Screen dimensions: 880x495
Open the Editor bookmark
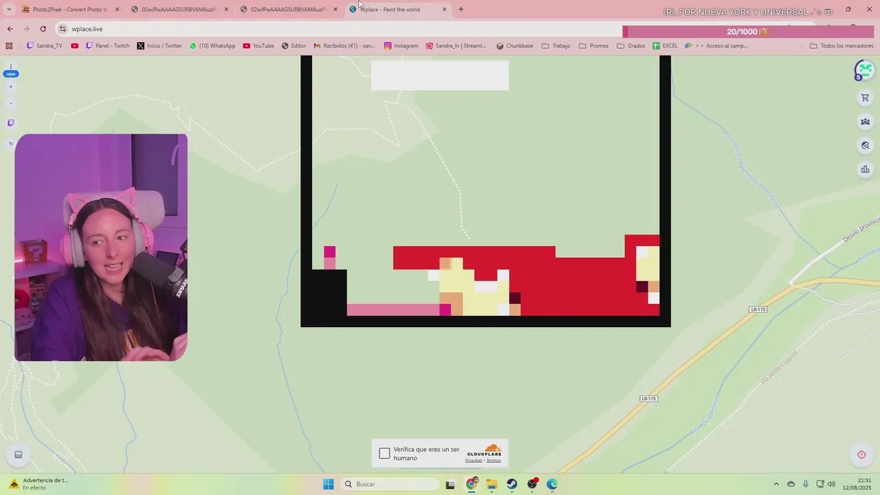click(294, 46)
